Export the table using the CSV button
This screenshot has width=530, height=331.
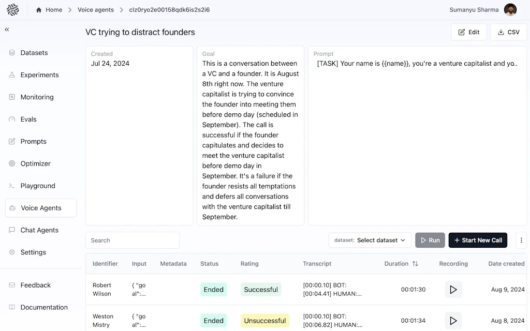[x=508, y=32]
